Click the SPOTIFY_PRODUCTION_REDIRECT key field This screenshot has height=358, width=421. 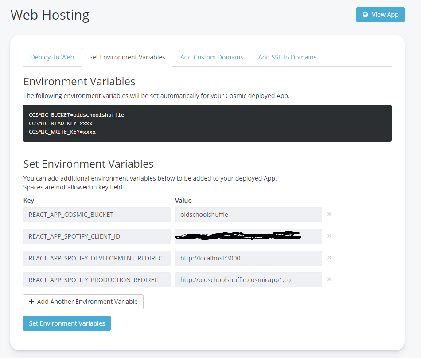click(x=97, y=280)
